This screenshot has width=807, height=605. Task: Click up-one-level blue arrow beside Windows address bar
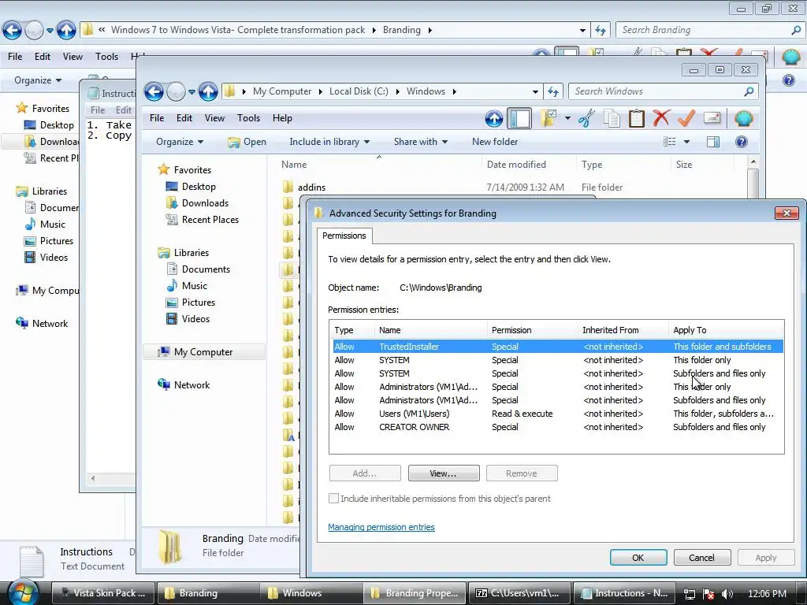pos(208,91)
